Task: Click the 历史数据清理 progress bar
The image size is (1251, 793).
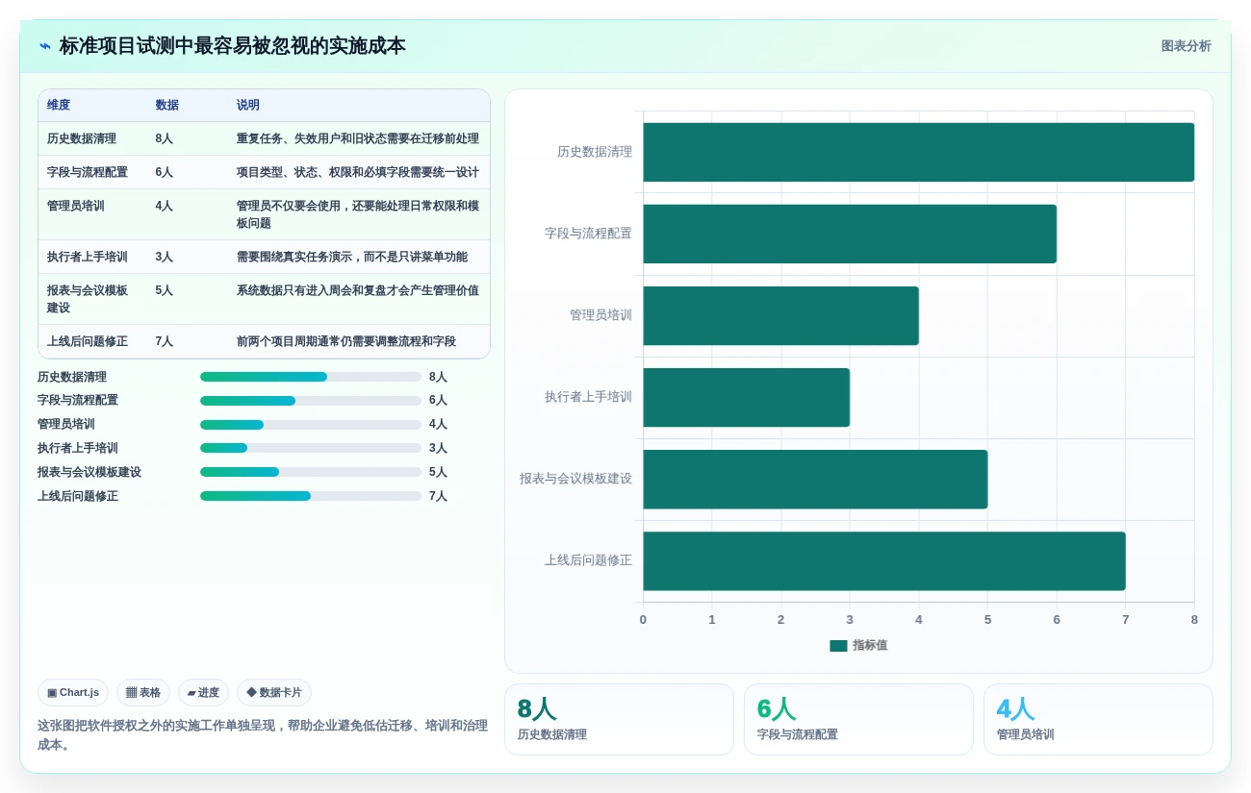Action: 311,377
